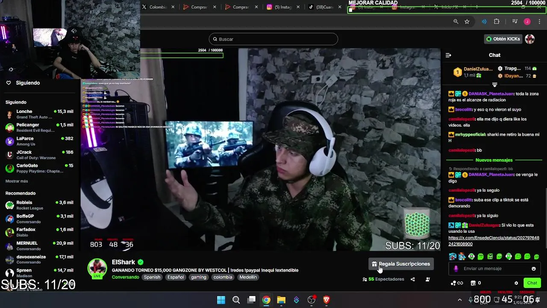Show hidden system tray icons chevron
Screen dimensions: 547x308
tap(459, 300)
